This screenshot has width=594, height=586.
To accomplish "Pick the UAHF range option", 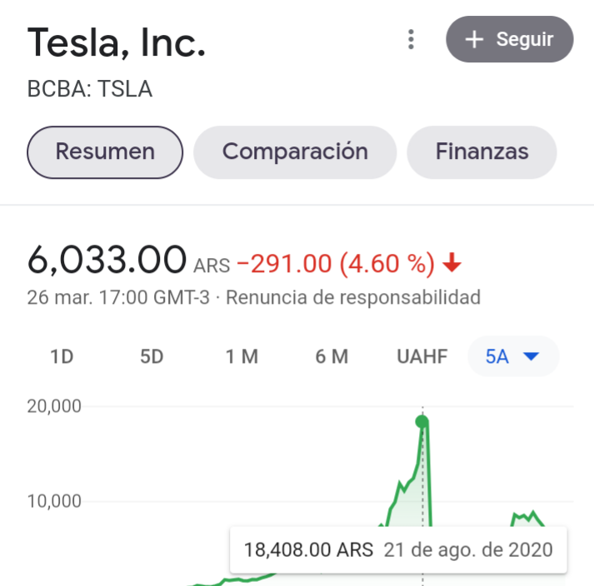I will click(422, 357).
